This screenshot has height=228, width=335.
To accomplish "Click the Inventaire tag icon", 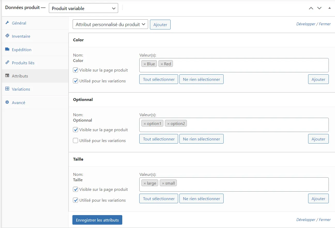I will (x=7, y=36).
